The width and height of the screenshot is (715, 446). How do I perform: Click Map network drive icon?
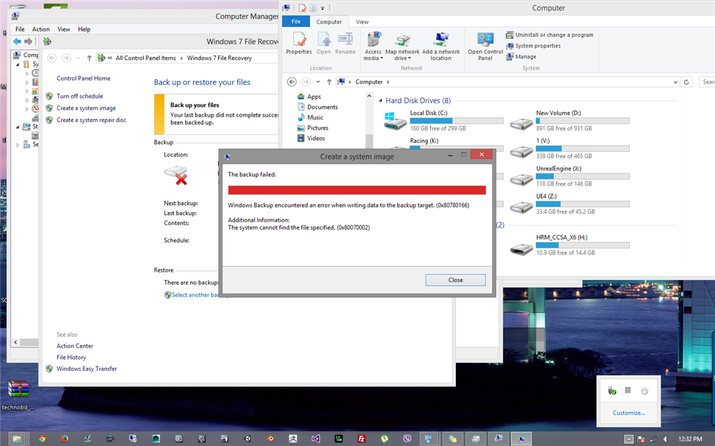(x=403, y=40)
